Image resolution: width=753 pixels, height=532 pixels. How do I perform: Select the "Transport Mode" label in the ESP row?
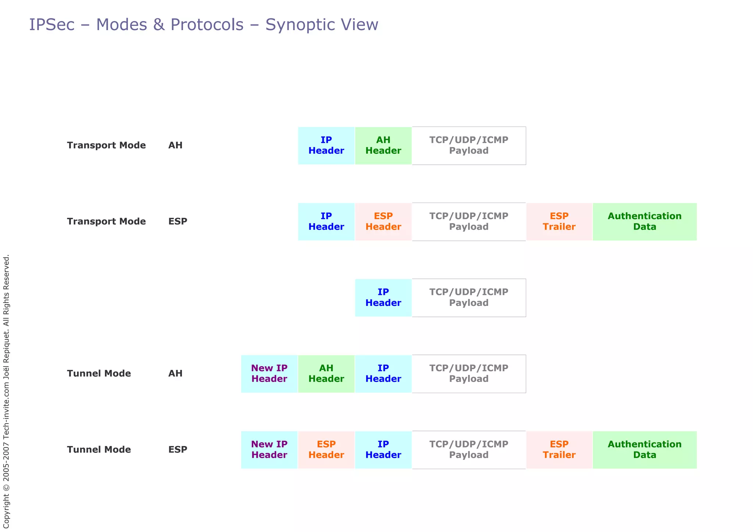pos(106,222)
